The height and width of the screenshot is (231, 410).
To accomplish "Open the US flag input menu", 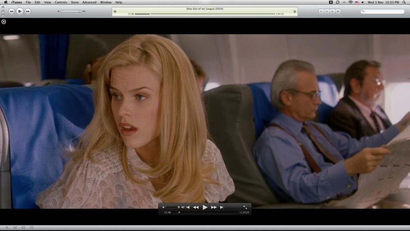I will click(357, 2).
